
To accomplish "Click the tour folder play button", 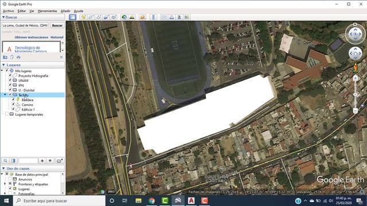I will 59,161.
